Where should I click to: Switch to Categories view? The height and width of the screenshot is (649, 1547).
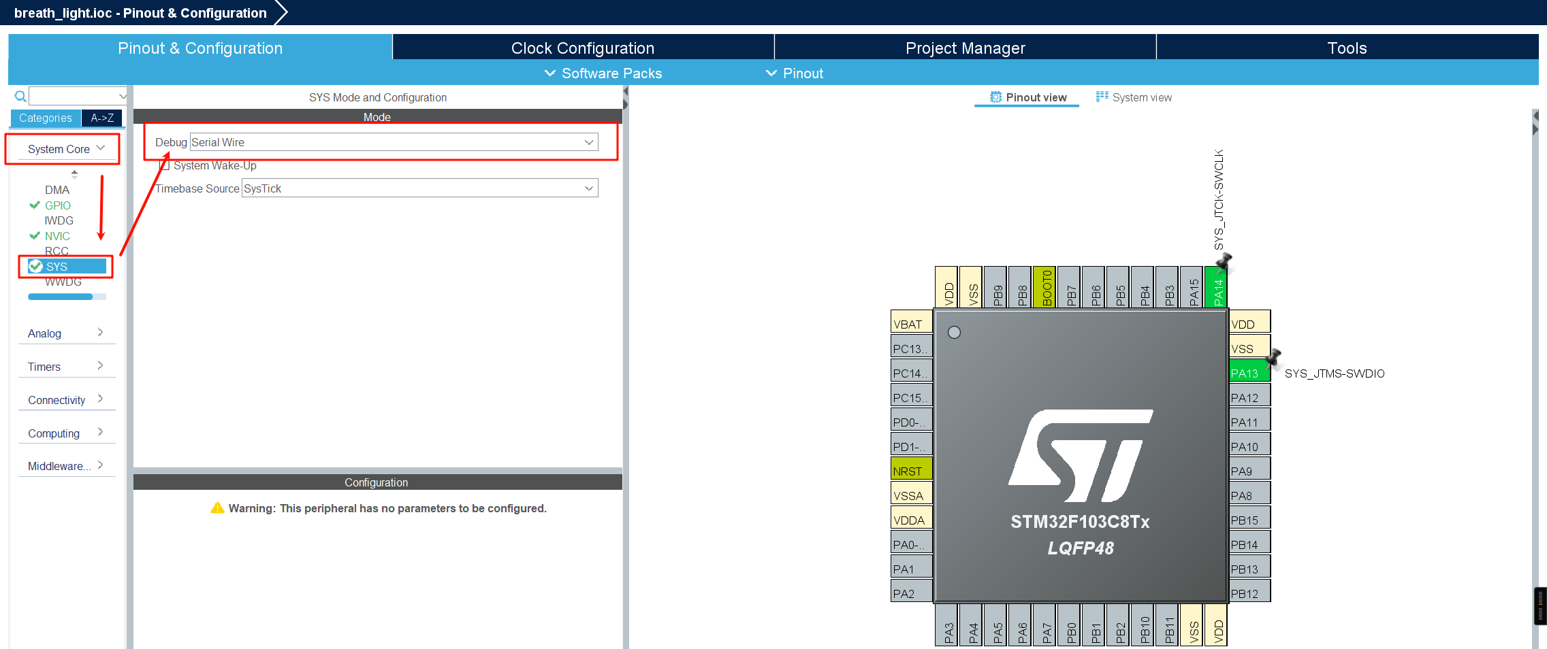[46, 118]
